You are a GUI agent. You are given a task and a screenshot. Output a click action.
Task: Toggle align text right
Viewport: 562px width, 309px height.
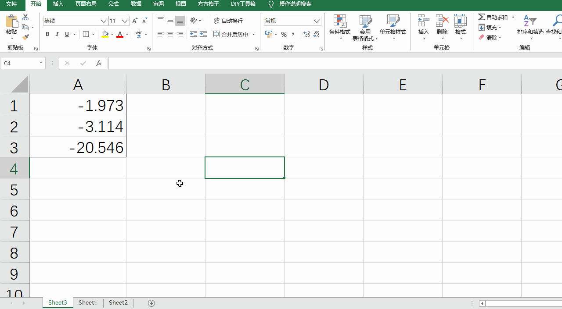point(180,34)
